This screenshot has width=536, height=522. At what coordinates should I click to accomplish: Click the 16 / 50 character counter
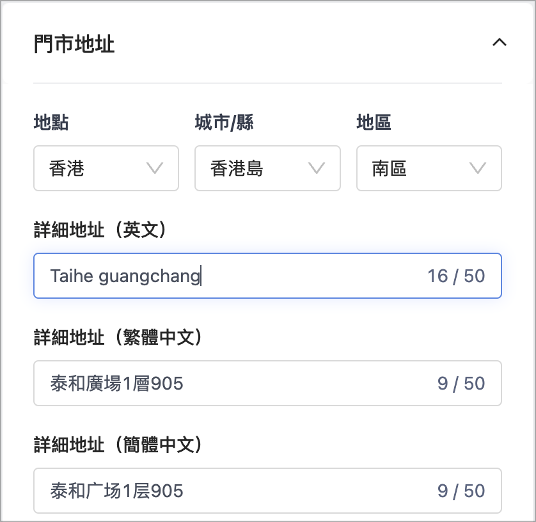click(456, 276)
